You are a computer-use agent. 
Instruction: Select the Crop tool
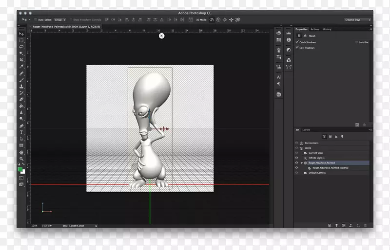[x=21, y=60]
